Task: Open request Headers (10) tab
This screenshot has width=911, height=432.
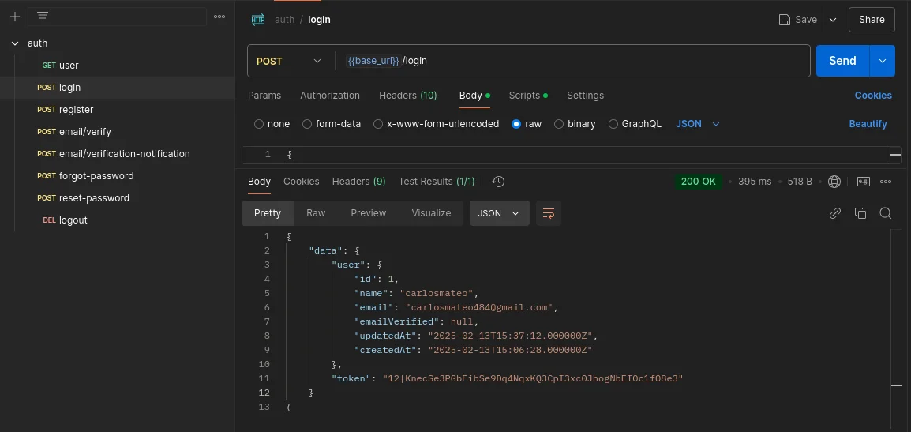Action: point(408,96)
